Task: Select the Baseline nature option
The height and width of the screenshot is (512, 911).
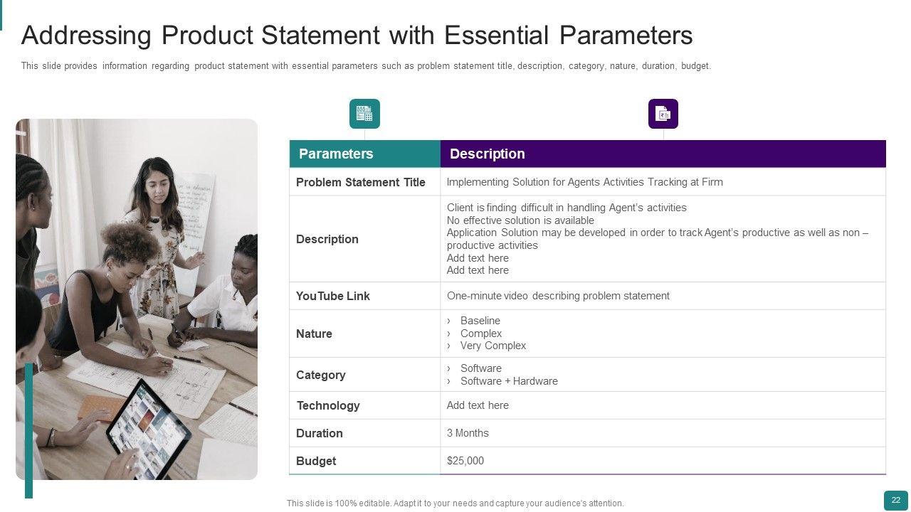Action: (480, 321)
